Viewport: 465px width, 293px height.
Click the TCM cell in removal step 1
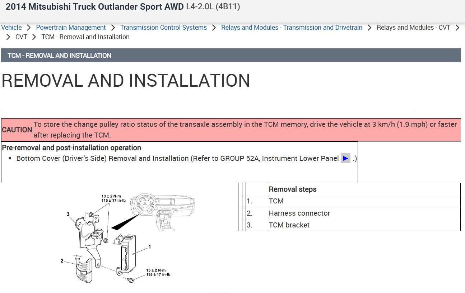[x=364, y=201]
